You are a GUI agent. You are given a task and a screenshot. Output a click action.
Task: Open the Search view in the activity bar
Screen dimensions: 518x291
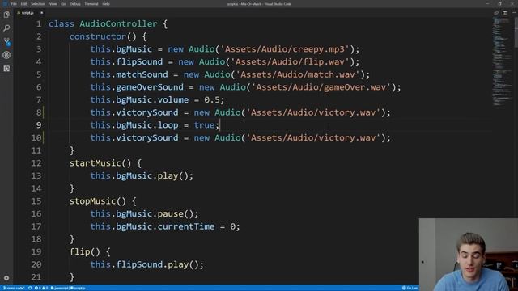point(6,28)
